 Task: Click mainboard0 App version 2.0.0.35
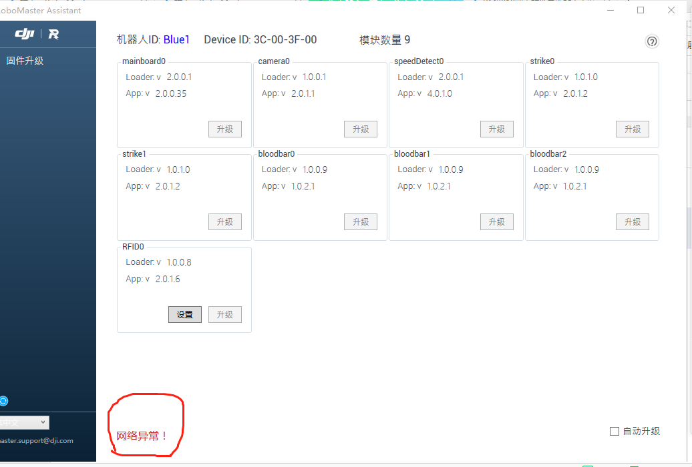[x=171, y=93]
